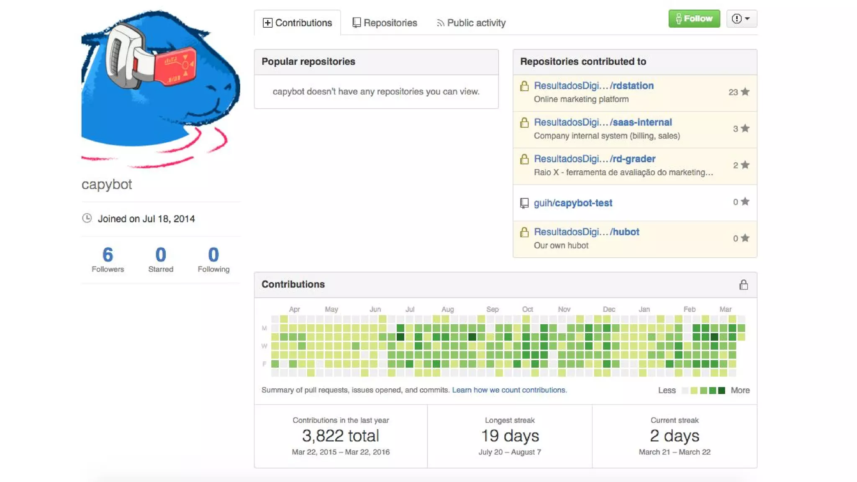857x482 pixels.
Task: Click the lock icon beside saas-internal repository
Action: pos(524,123)
